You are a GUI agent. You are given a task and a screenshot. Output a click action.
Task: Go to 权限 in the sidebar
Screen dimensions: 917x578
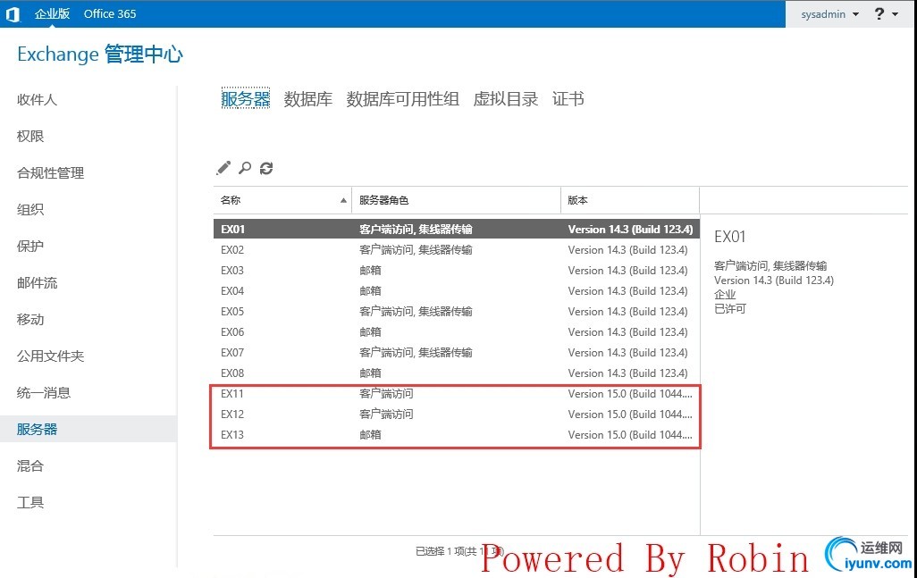[x=30, y=136]
